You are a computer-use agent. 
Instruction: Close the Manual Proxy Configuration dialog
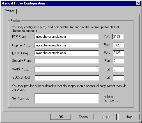tap(138, 3)
